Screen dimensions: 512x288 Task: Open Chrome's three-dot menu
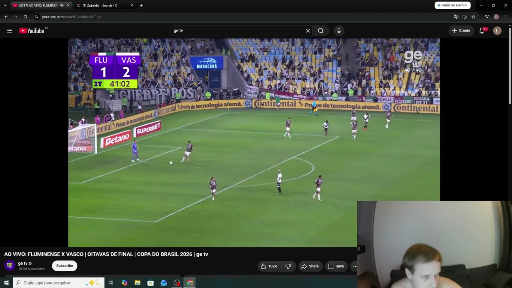(x=506, y=17)
